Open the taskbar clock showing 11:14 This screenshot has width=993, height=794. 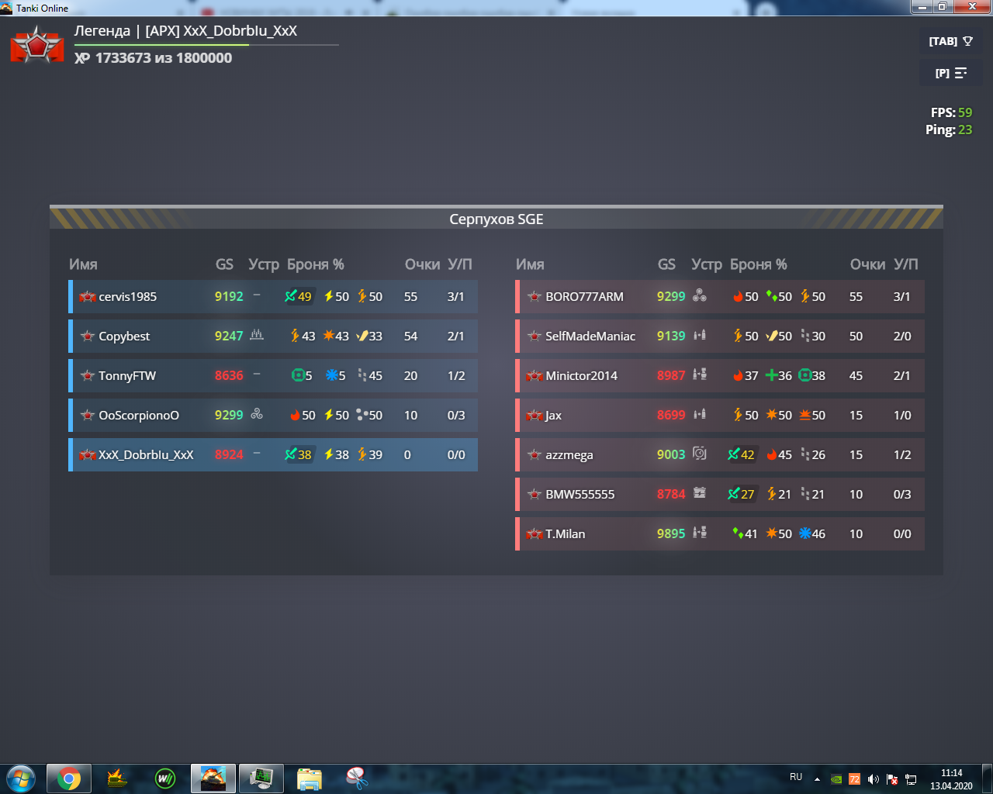(951, 779)
